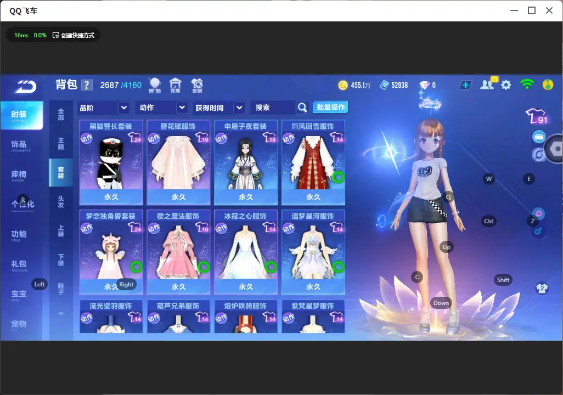Open the backpack help question mark

pyautogui.click(x=87, y=85)
